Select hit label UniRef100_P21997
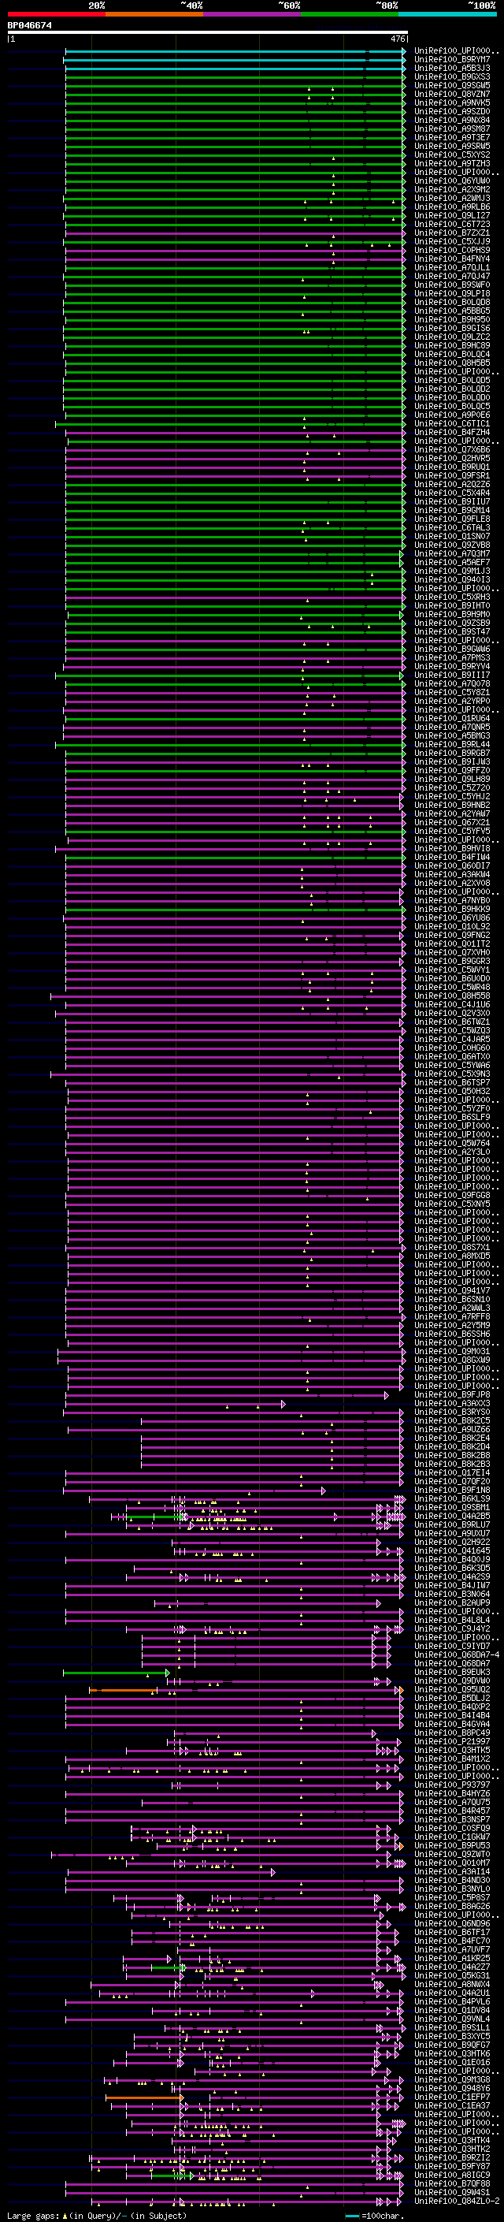504x2222 pixels. click(452, 1741)
